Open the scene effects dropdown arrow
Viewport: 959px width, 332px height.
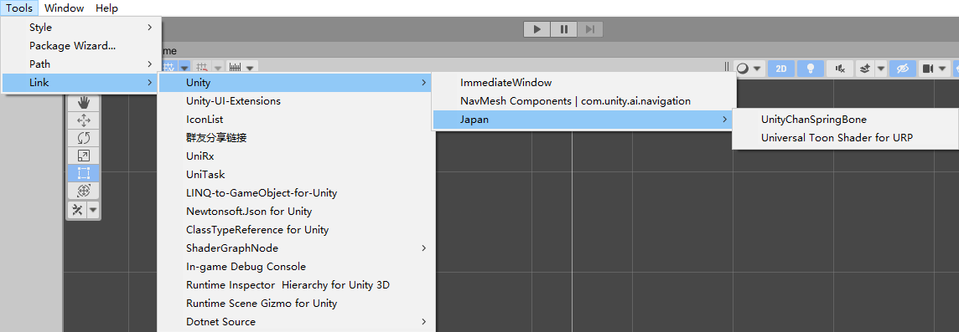(x=881, y=69)
